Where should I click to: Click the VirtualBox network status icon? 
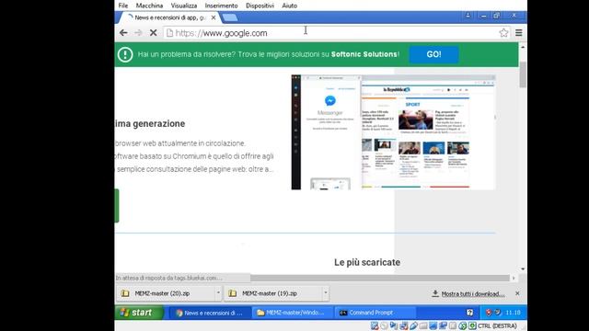pyautogui.click(x=404, y=325)
